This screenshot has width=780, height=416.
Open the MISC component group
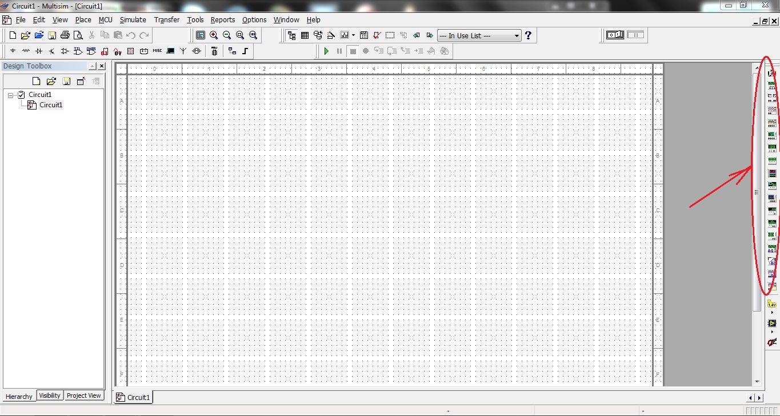[157, 51]
